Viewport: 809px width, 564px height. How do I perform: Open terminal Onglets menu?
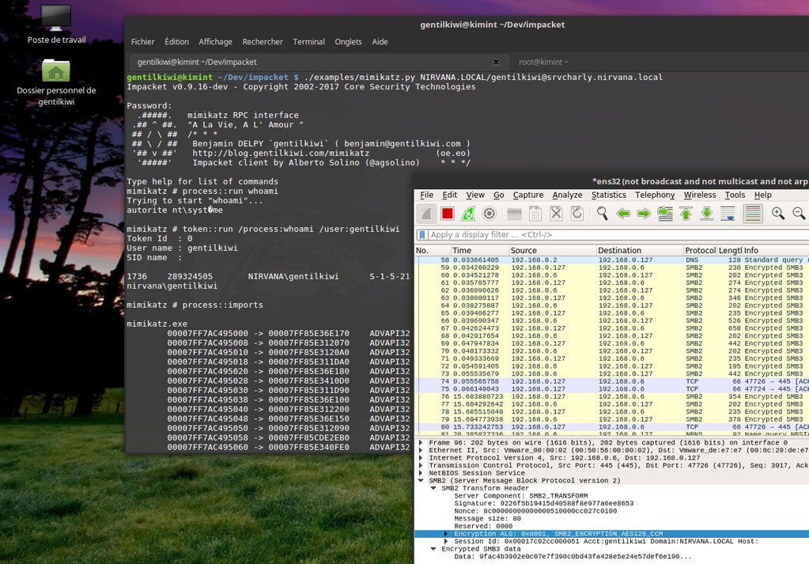tap(348, 42)
